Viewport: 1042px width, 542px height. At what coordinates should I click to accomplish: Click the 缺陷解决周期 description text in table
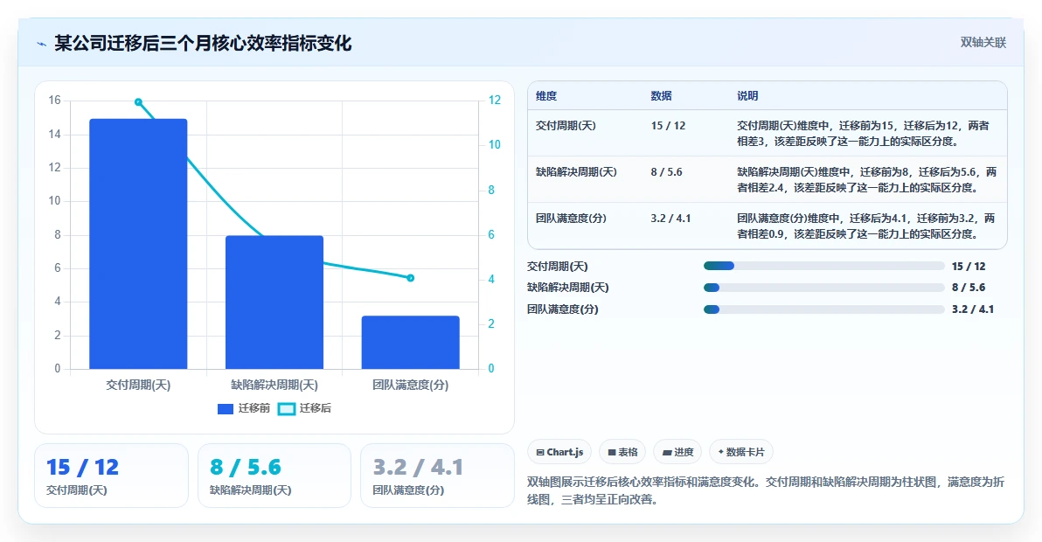coord(866,180)
